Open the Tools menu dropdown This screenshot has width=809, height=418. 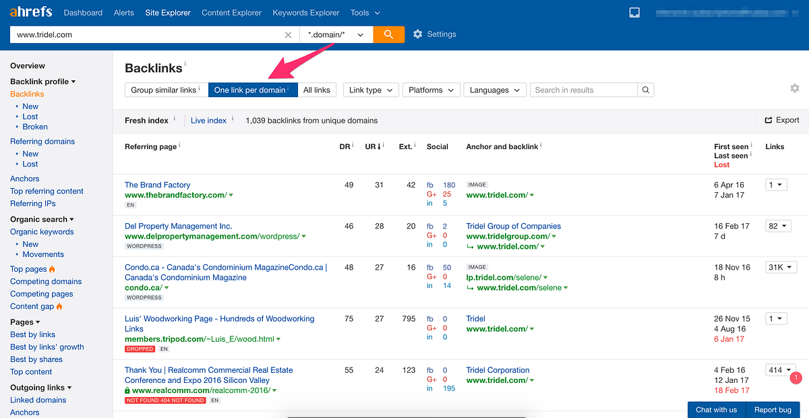point(365,12)
